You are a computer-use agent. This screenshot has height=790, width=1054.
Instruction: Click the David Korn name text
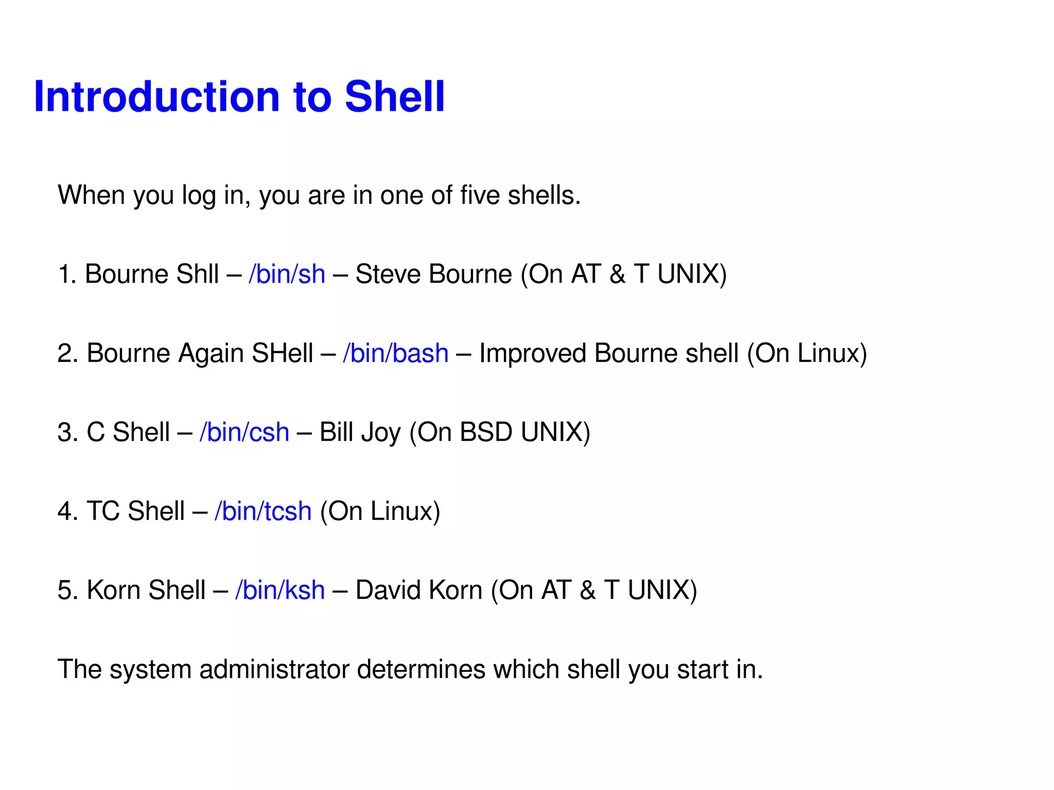[x=419, y=590]
